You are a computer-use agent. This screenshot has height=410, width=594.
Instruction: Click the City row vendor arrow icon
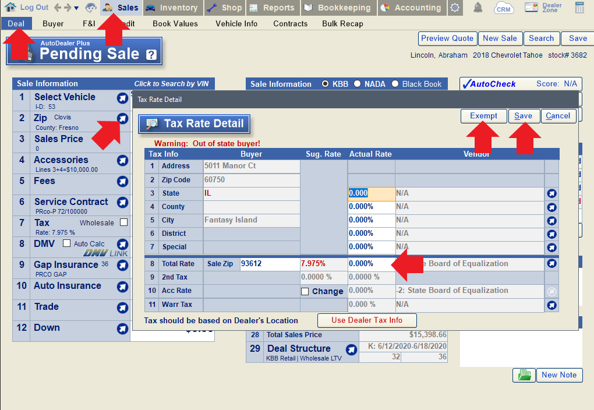pyautogui.click(x=551, y=221)
